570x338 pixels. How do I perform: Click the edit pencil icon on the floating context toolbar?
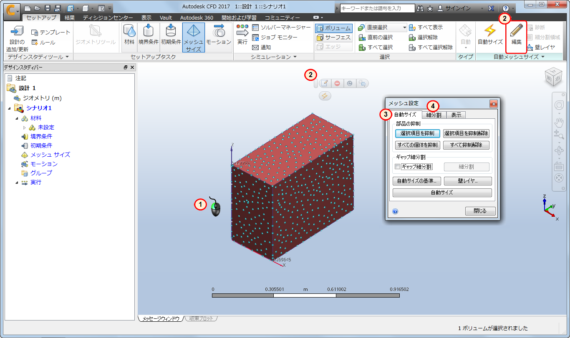pyautogui.click(x=324, y=83)
